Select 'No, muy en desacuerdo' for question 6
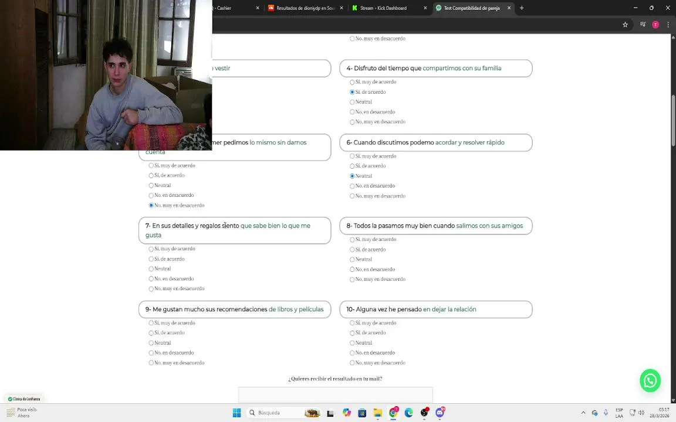Screen dimensions: 676x422 click(352, 196)
